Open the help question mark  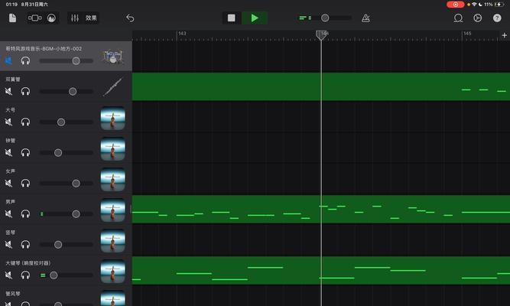coord(497,18)
